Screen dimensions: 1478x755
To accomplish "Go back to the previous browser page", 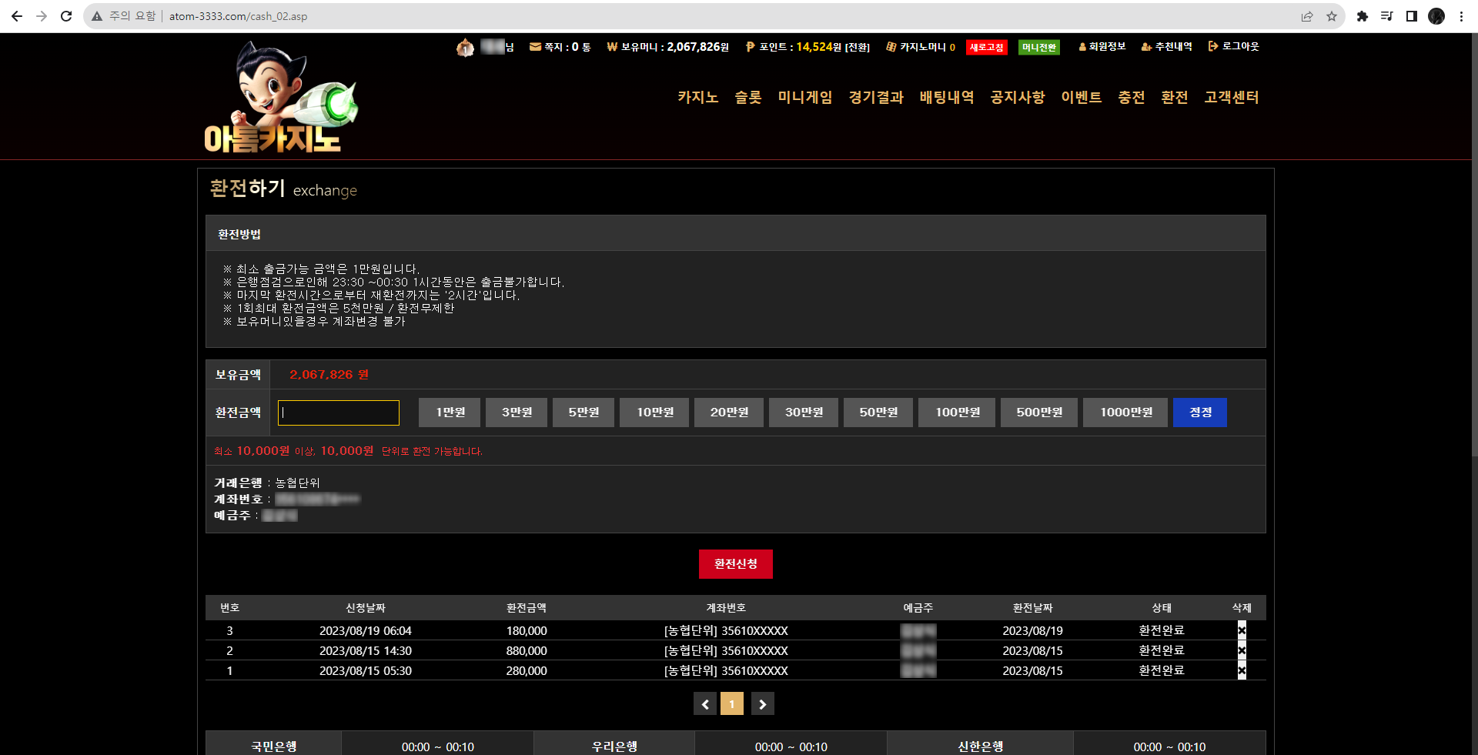I will click(17, 16).
